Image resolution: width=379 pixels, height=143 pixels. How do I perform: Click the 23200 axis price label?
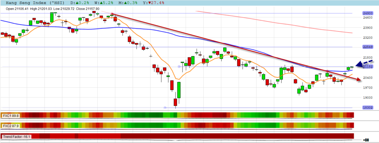click(368, 38)
